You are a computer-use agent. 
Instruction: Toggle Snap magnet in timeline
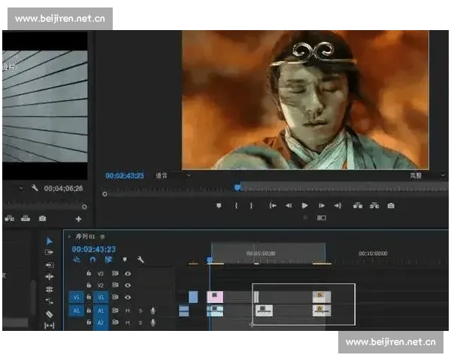click(92, 259)
